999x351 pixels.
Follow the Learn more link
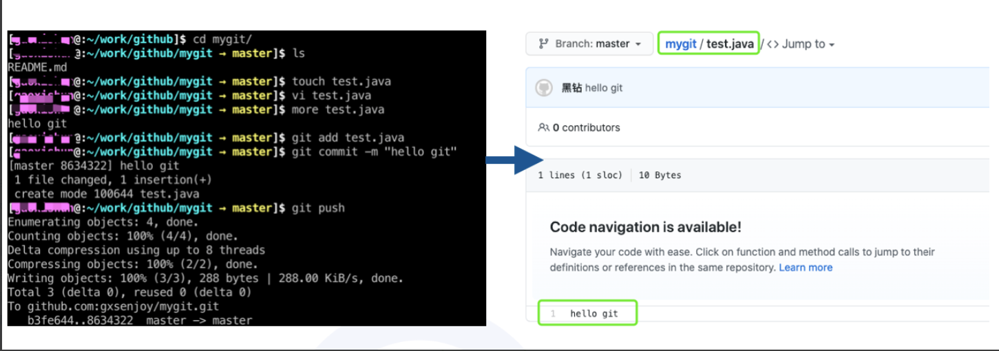(806, 267)
